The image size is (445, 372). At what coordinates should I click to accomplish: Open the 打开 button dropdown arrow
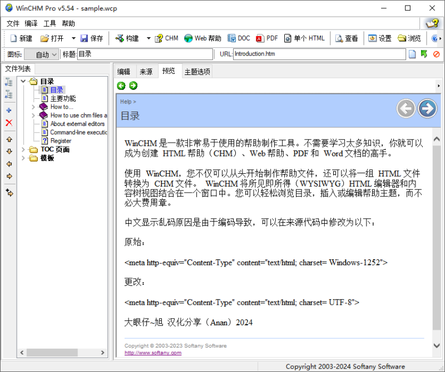coord(72,38)
